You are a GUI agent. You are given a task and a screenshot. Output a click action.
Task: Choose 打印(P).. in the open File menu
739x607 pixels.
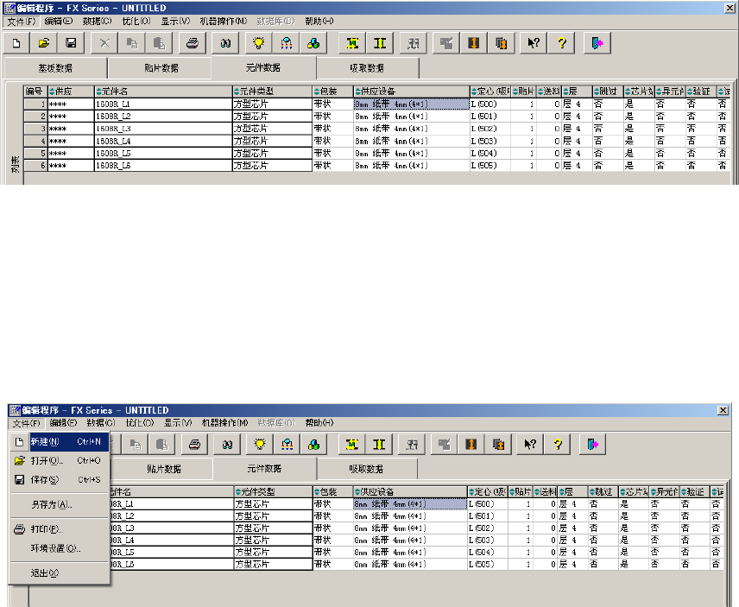[x=60, y=529]
